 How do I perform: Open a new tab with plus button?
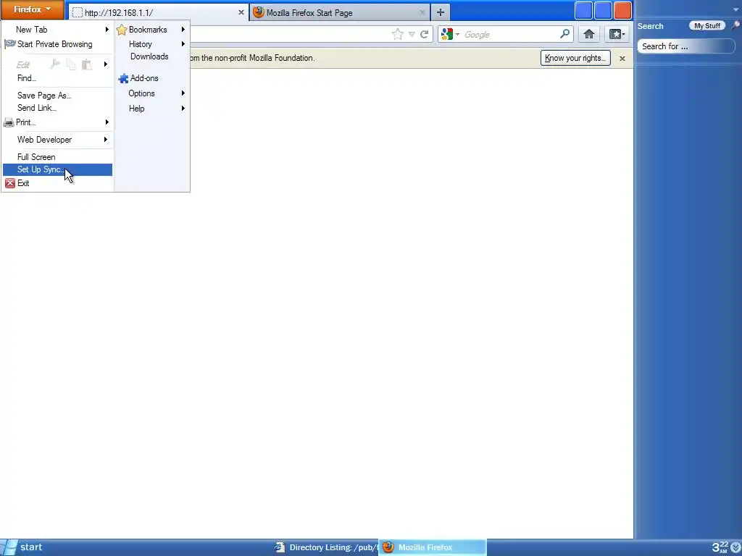tap(441, 13)
